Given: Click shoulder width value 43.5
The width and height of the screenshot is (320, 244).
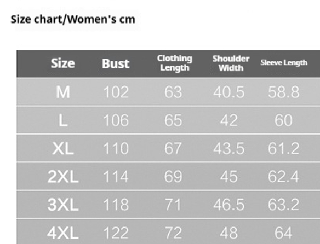Looking at the screenshot, I should tap(229, 148).
